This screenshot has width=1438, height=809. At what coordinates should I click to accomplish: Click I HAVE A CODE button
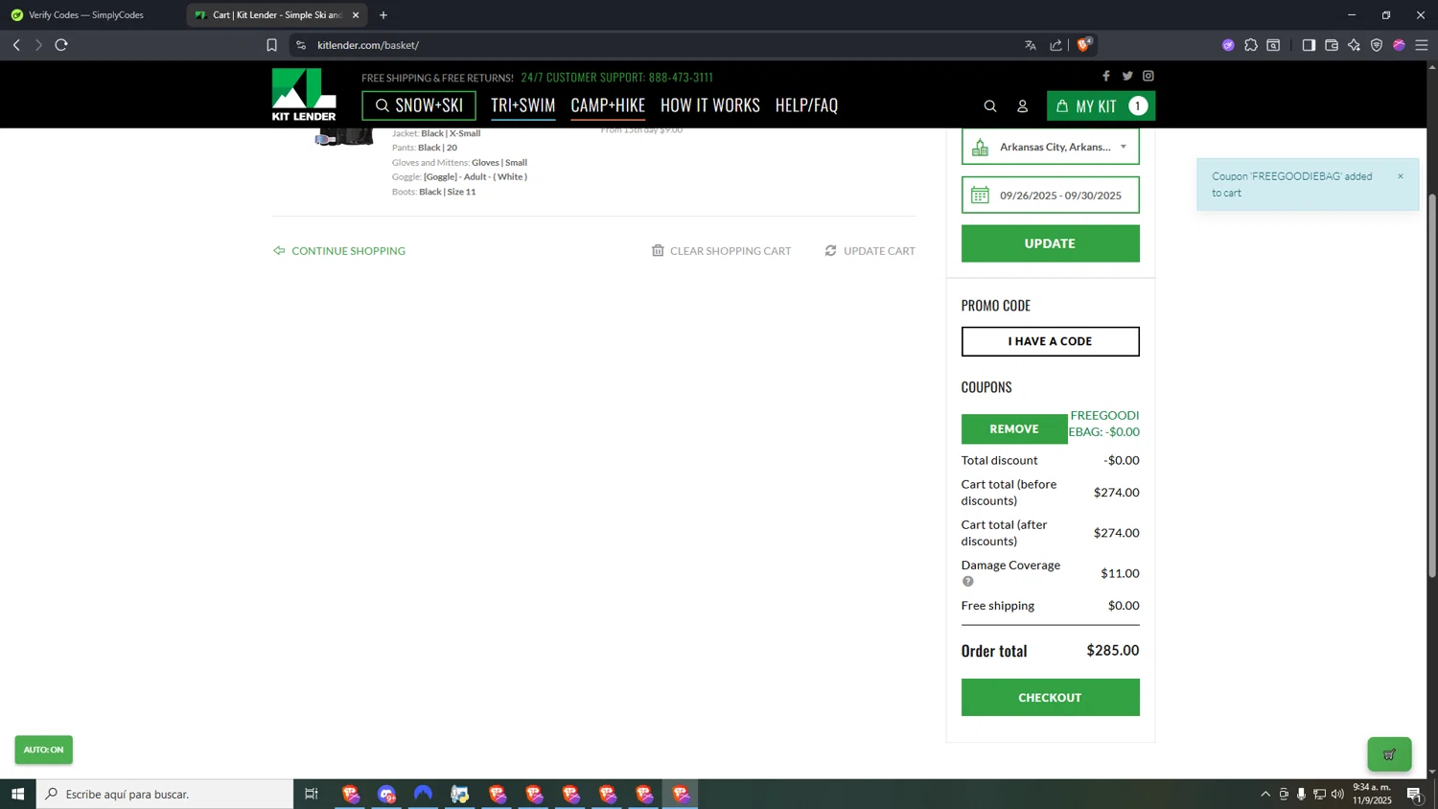[x=1051, y=341]
